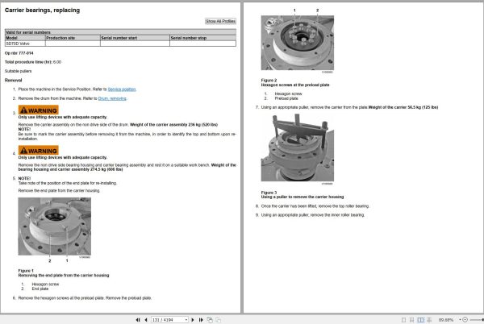Click the Total procedure time text
484x324 pixels.
[x=33, y=62]
